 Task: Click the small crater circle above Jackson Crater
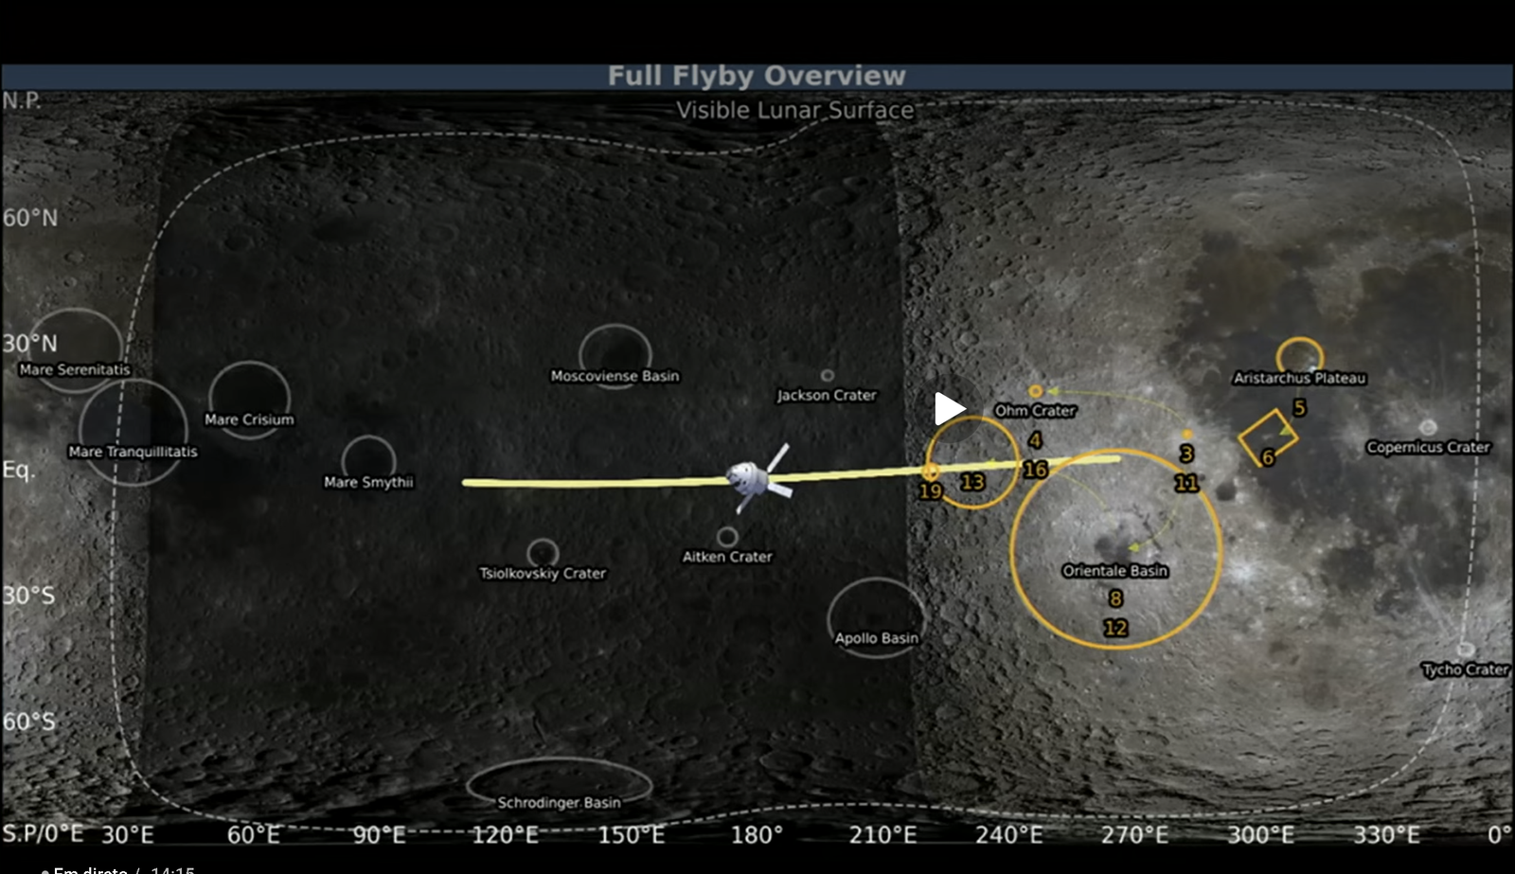pos(827,376)
